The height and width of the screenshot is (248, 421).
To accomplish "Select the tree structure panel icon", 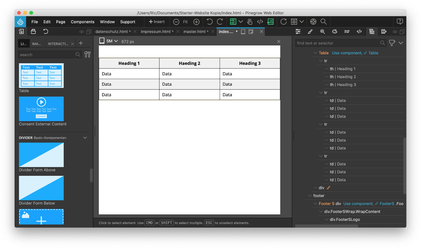I will [372, 32].
